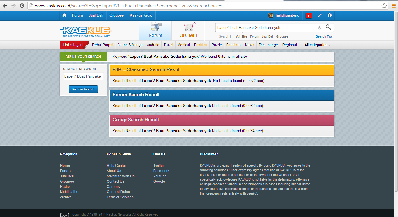The width and height of the screenshot is (398, 217).
Task: Go back with browser back arrow
Action: coord(5,6)
